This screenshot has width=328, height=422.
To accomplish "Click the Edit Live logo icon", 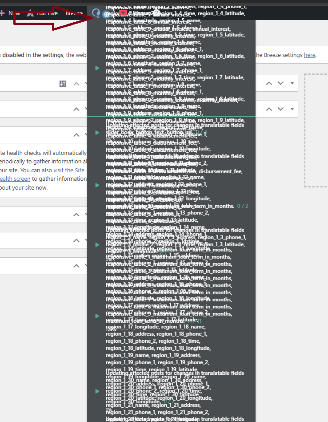I will (30, 13).
